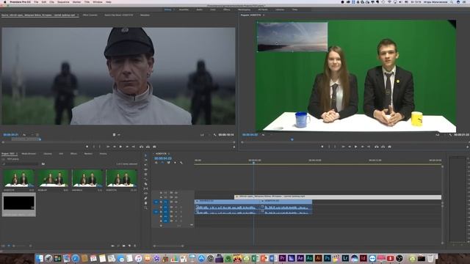This screenshot has height=264, width=470.
Task: Select the Zoom tool
Action: [145, 208]
